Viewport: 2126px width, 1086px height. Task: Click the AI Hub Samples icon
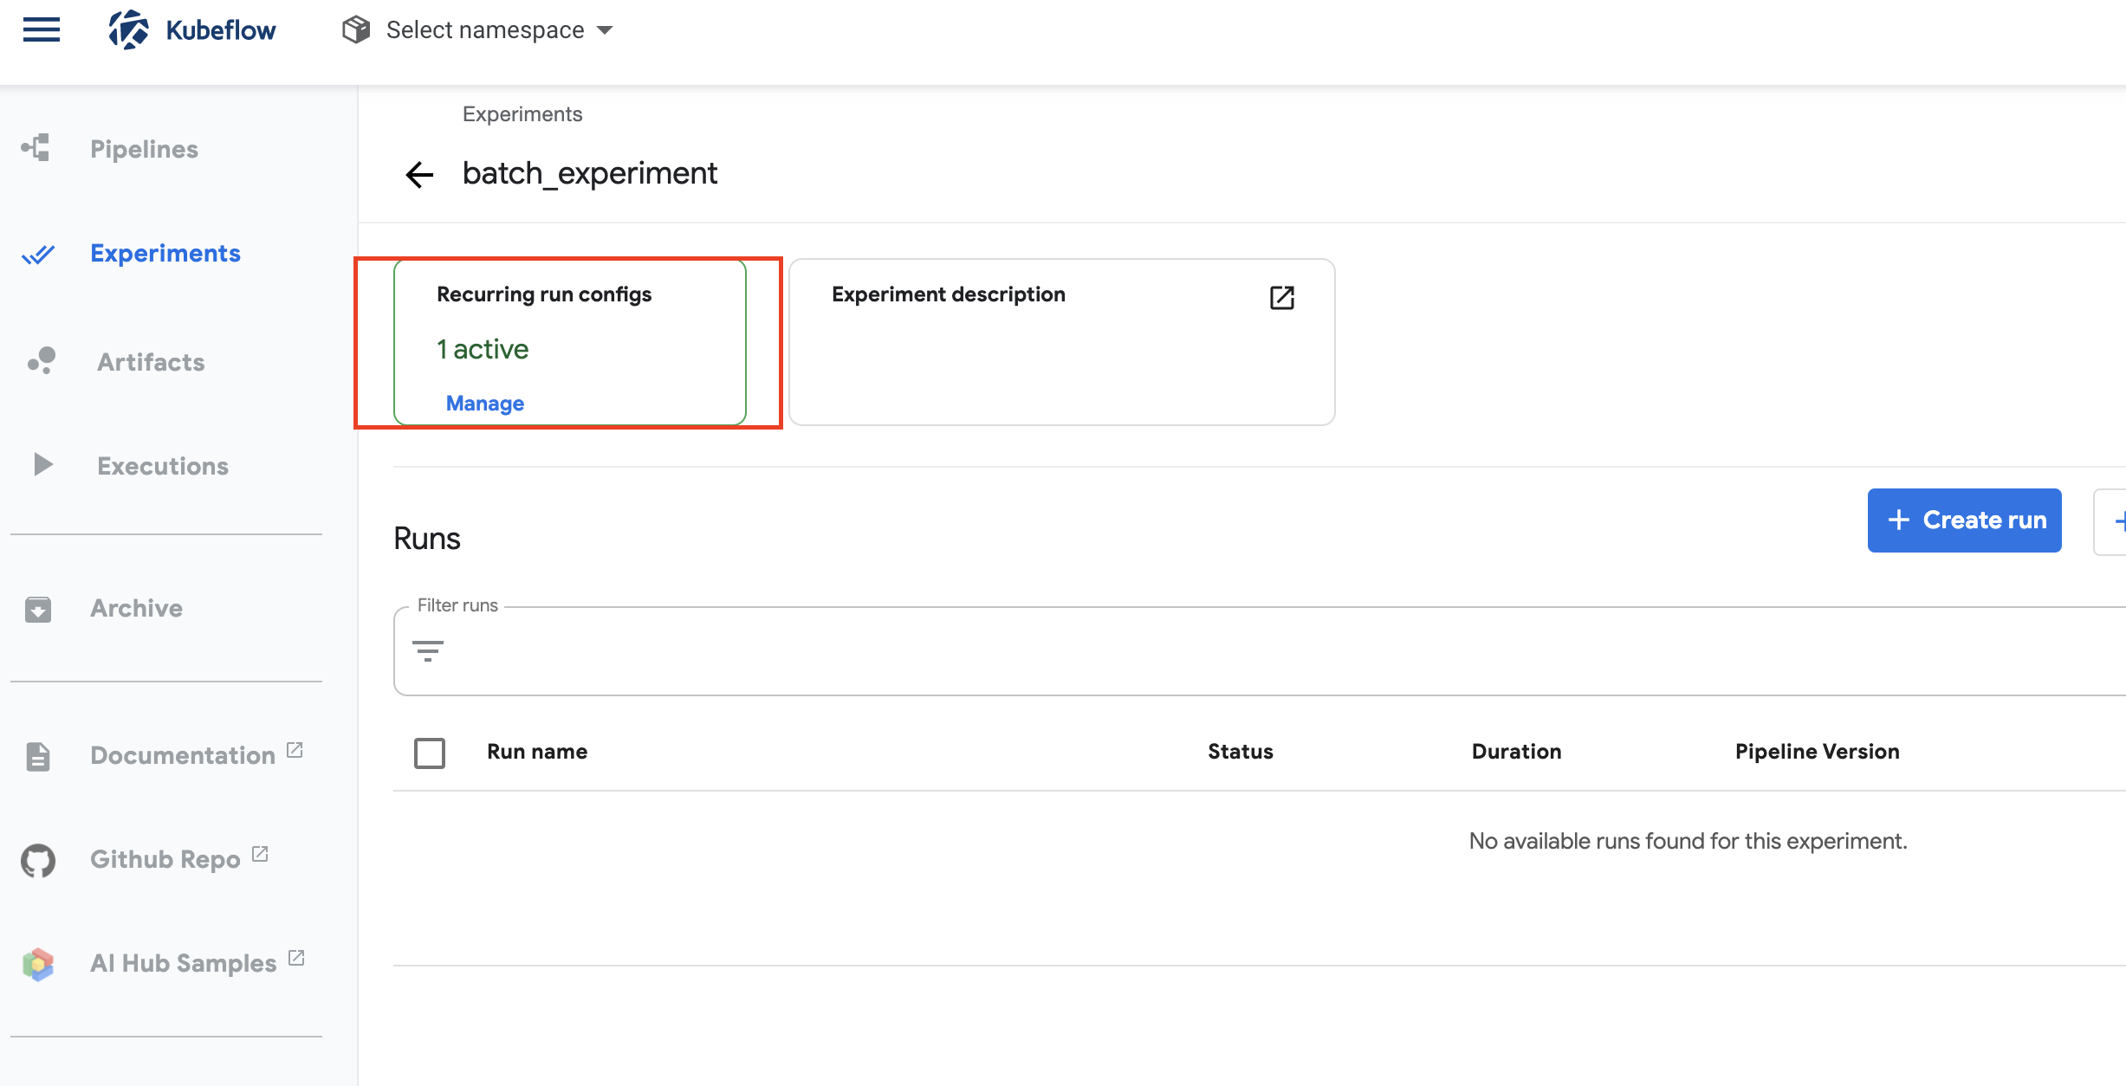[38, 964]
